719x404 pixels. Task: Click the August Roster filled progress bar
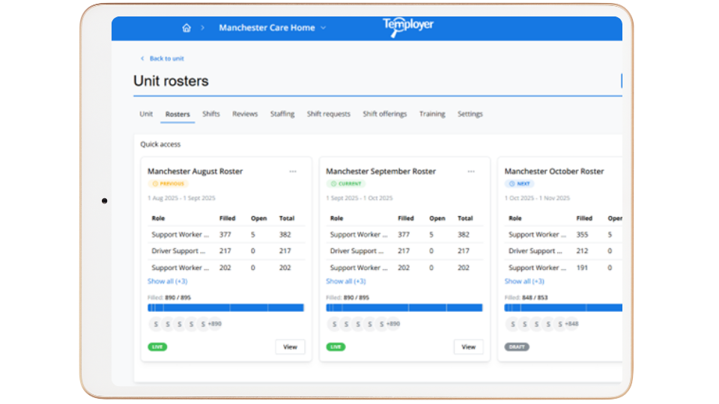pyautogui.click(x=225, y=307)
